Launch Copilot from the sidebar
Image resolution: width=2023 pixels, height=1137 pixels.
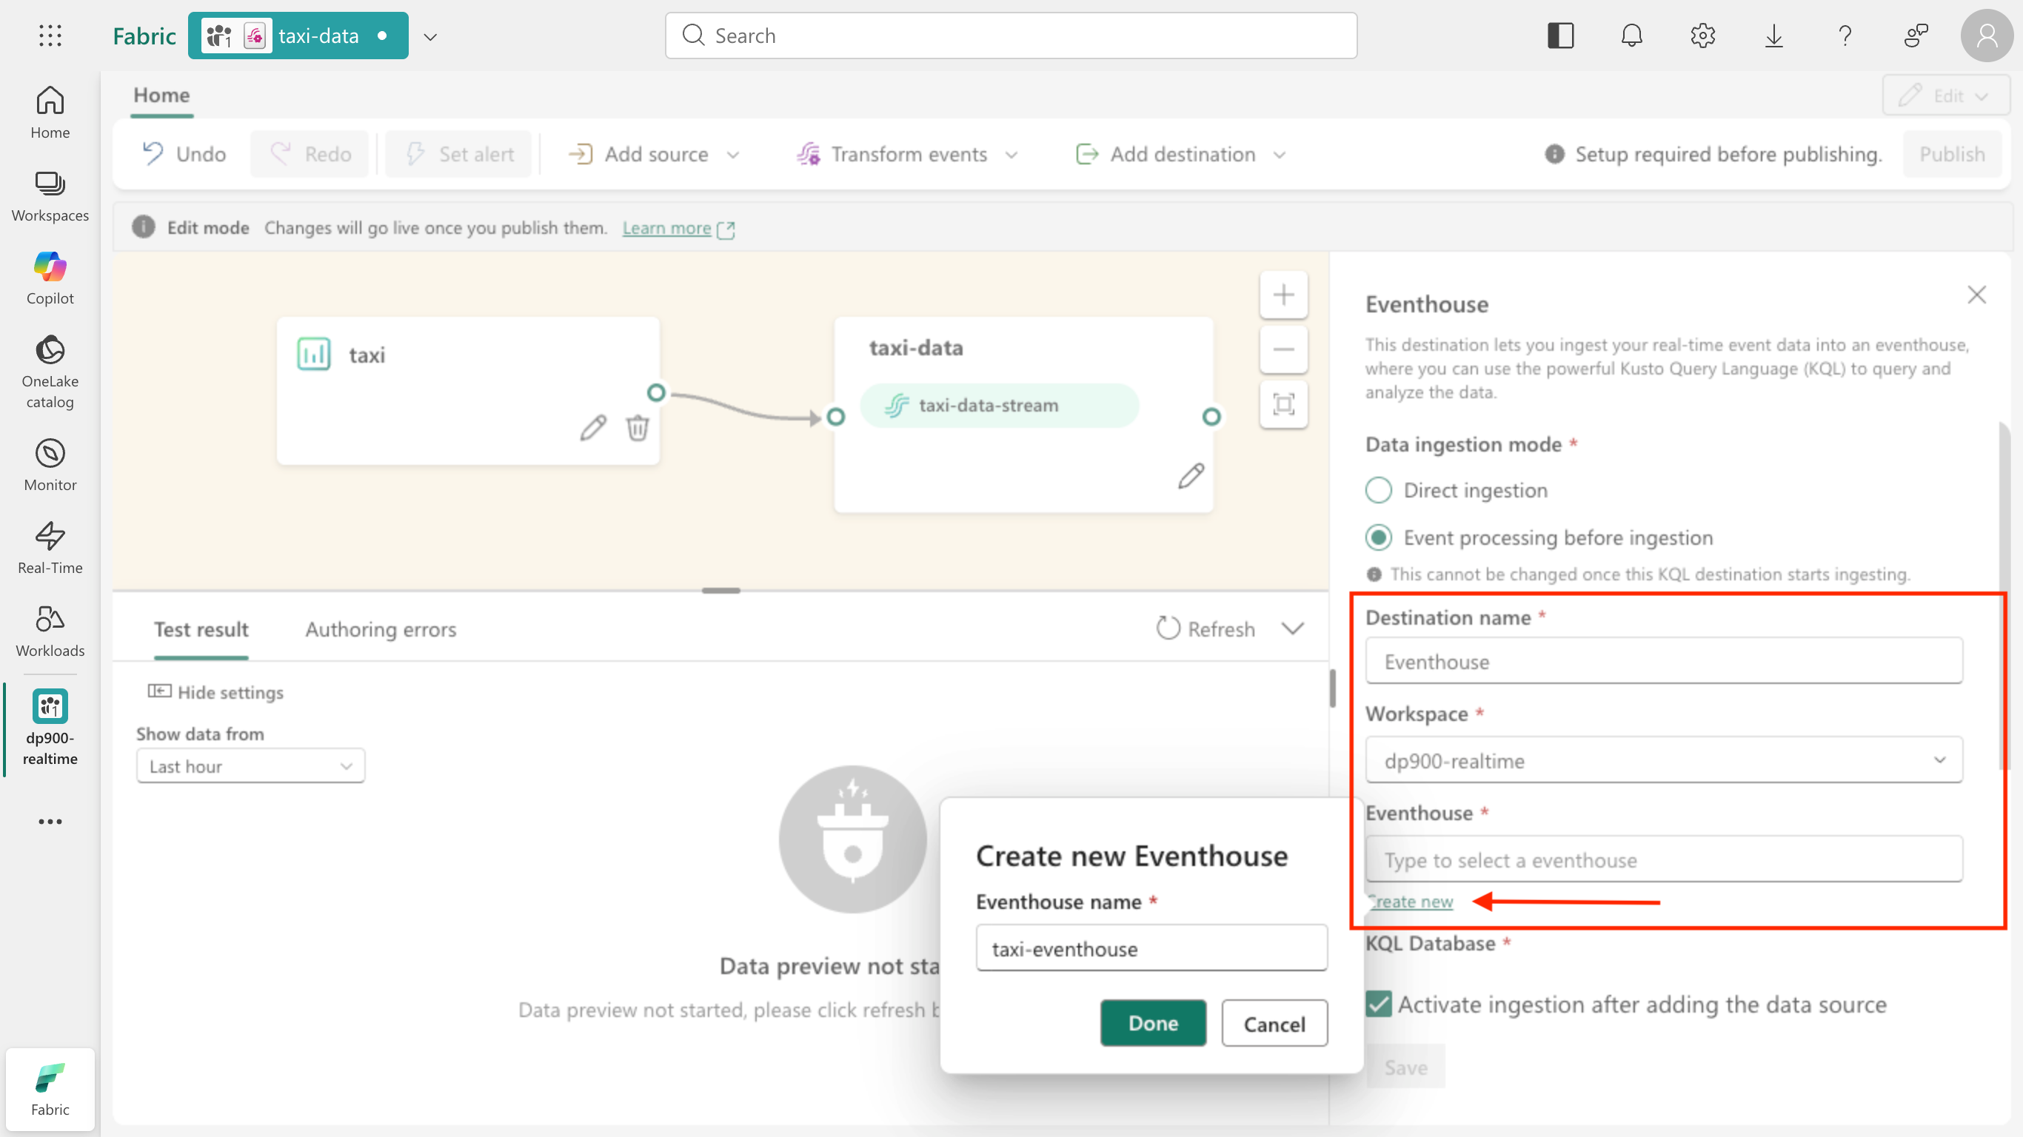[x=50, y=278]
